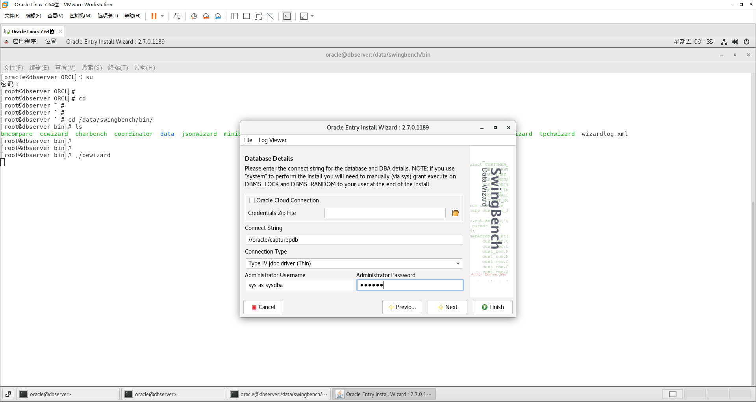
Task: Send Ctrl+Alt+Del to the virtual machine
Action: [177, 16]
